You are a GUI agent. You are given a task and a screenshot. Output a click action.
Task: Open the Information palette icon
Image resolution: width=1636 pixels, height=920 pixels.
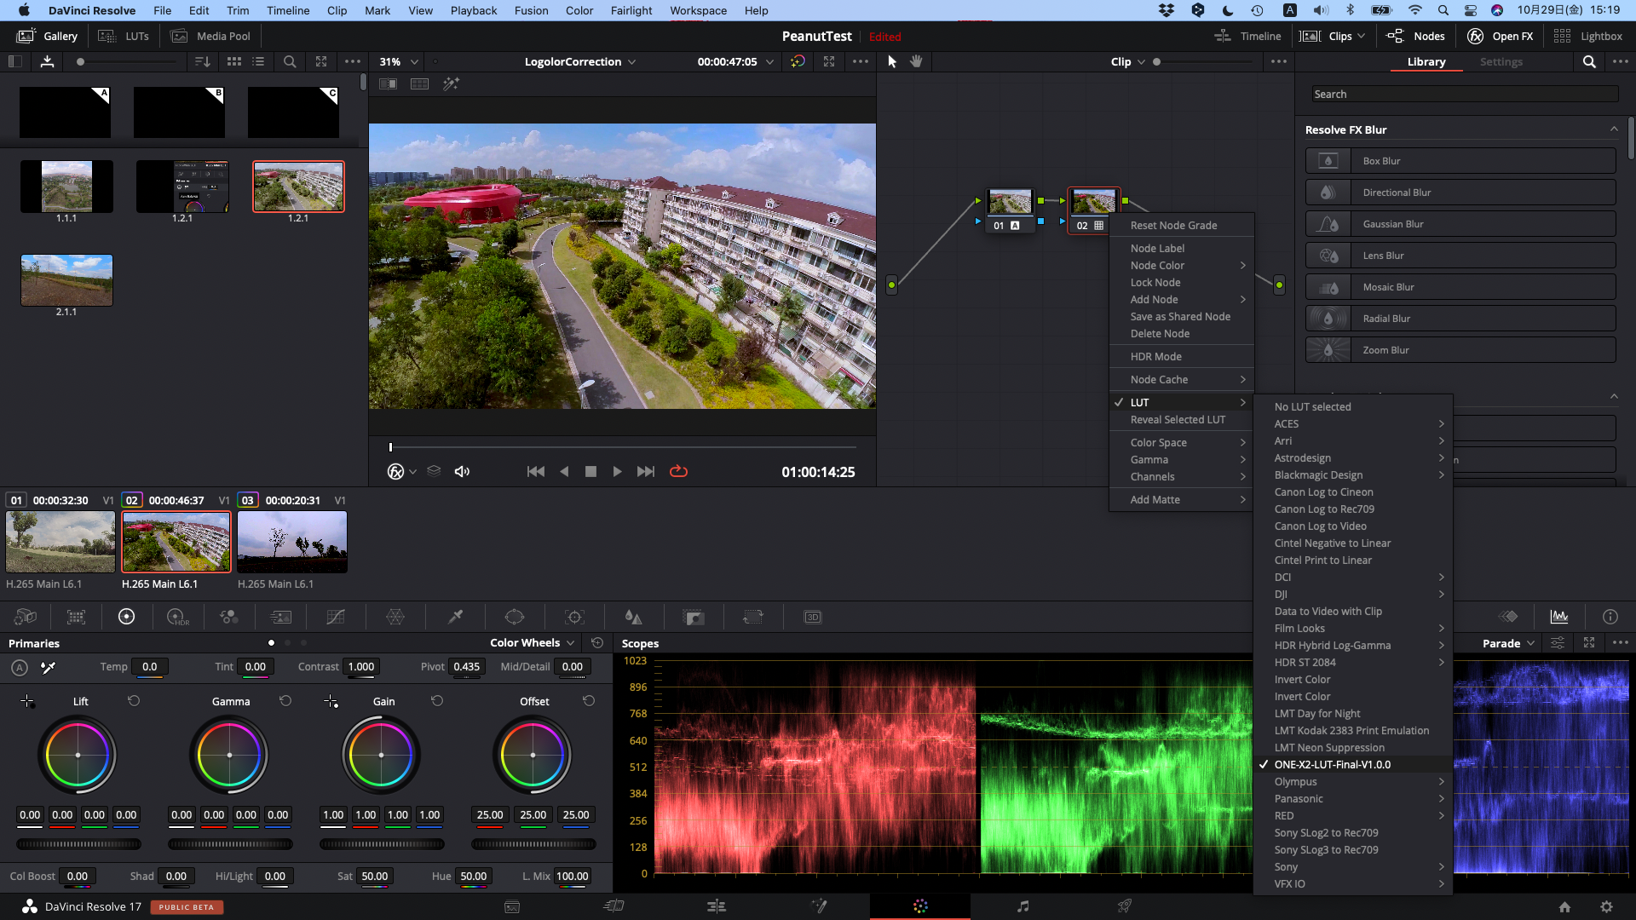(1610, 617)
